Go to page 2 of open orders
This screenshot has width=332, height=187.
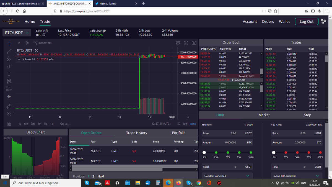[93, 176]
